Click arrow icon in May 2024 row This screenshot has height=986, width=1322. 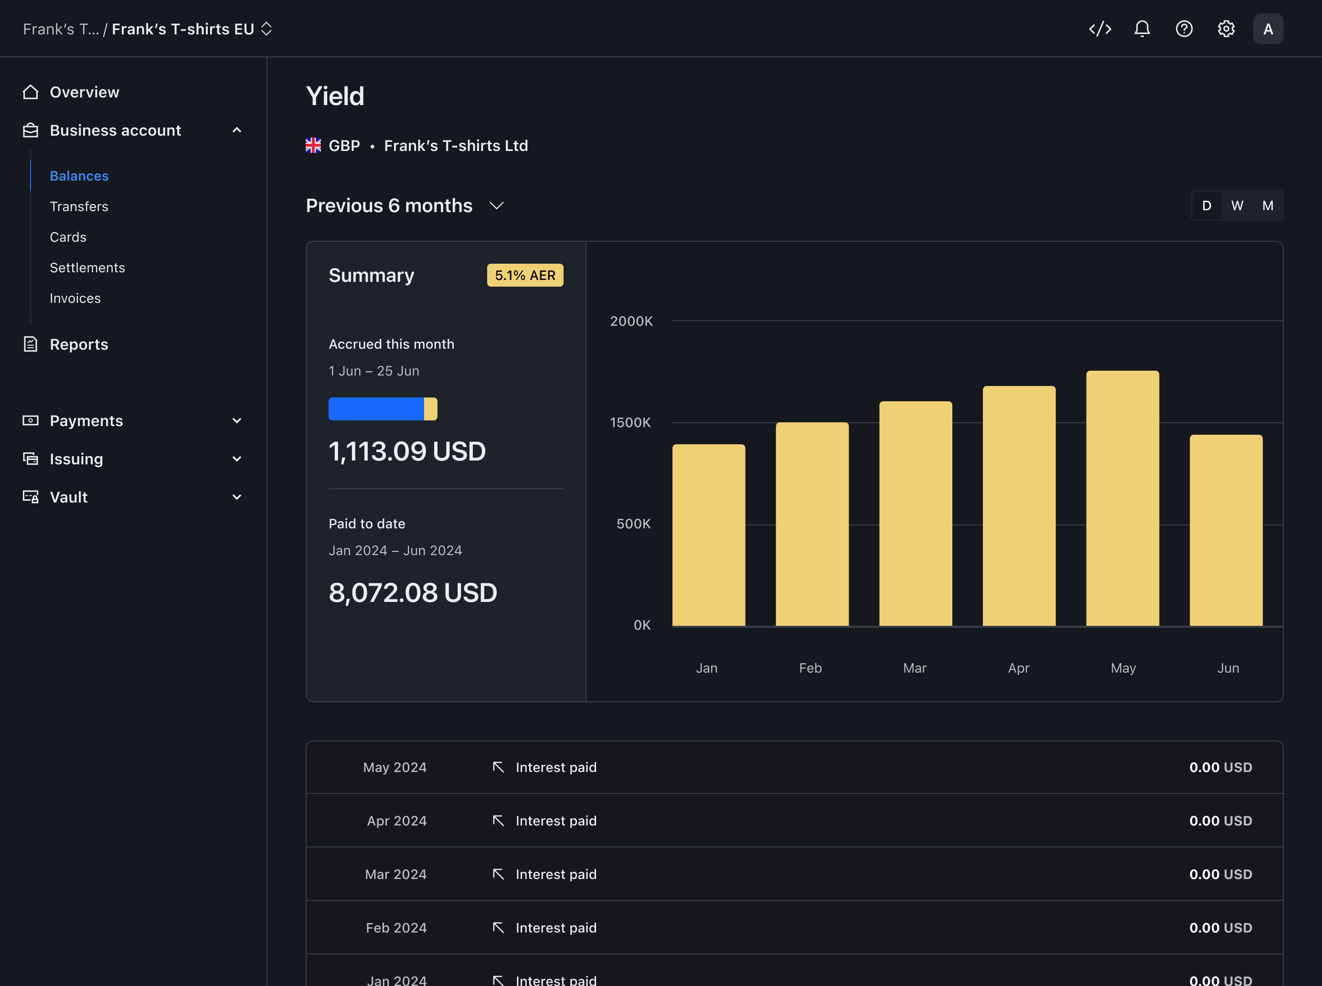click(498, 767)
